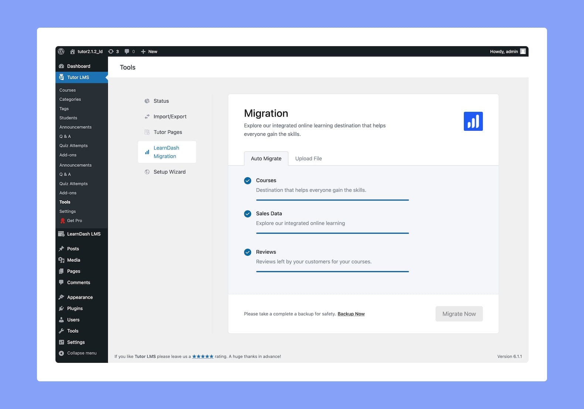Click "Destination that helps everyone gain the skills."
The image size is (584, 409).
tap(311, 190)
